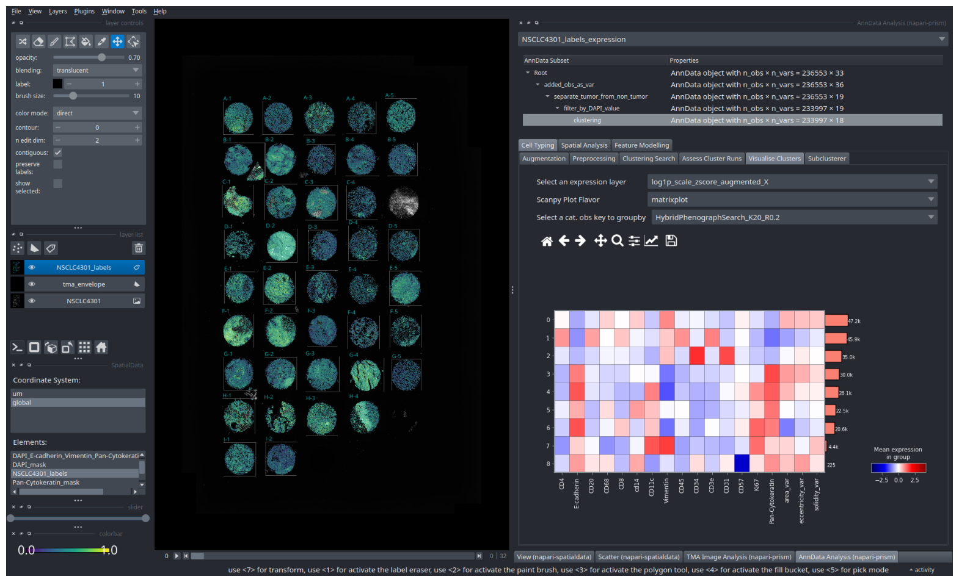Toggle grid mode in viewer
Viewport: 959px width, 582px height.
coord(84,347)
